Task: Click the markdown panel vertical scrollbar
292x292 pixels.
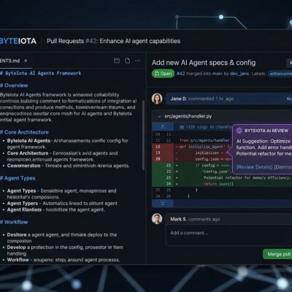Action: [x=143, y=135]
